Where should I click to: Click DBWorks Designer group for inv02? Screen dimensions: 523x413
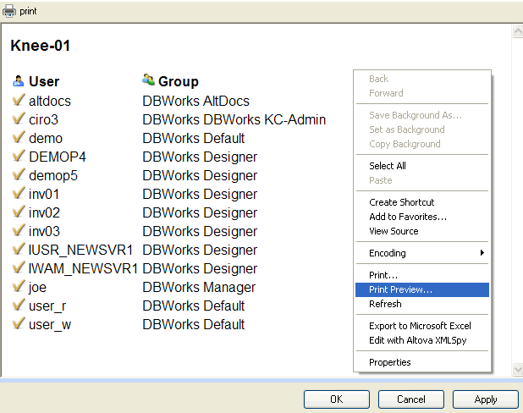[x=200, y=212]
